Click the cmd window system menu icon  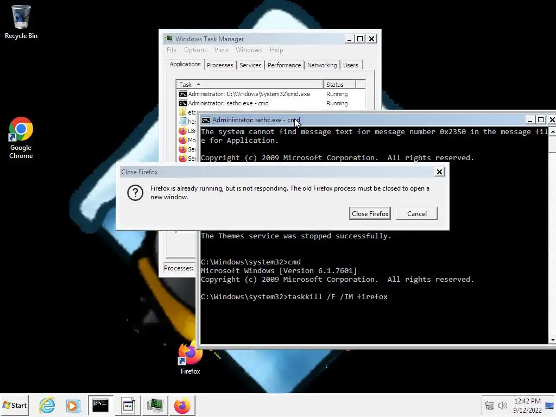[x=206, y=120]
